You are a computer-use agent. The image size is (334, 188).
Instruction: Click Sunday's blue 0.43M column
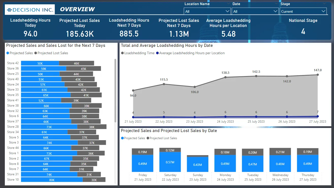198,164
